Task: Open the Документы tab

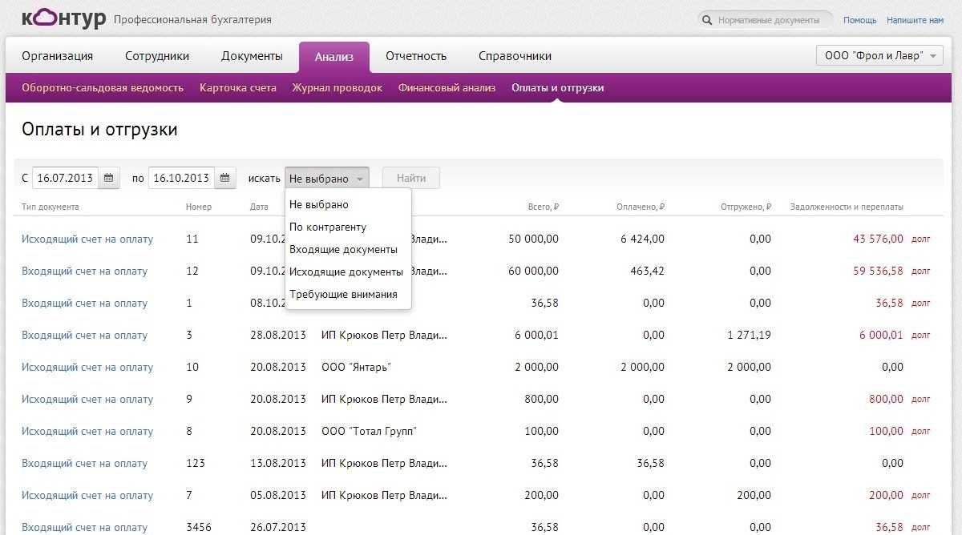Action: (x=252, y=56)
